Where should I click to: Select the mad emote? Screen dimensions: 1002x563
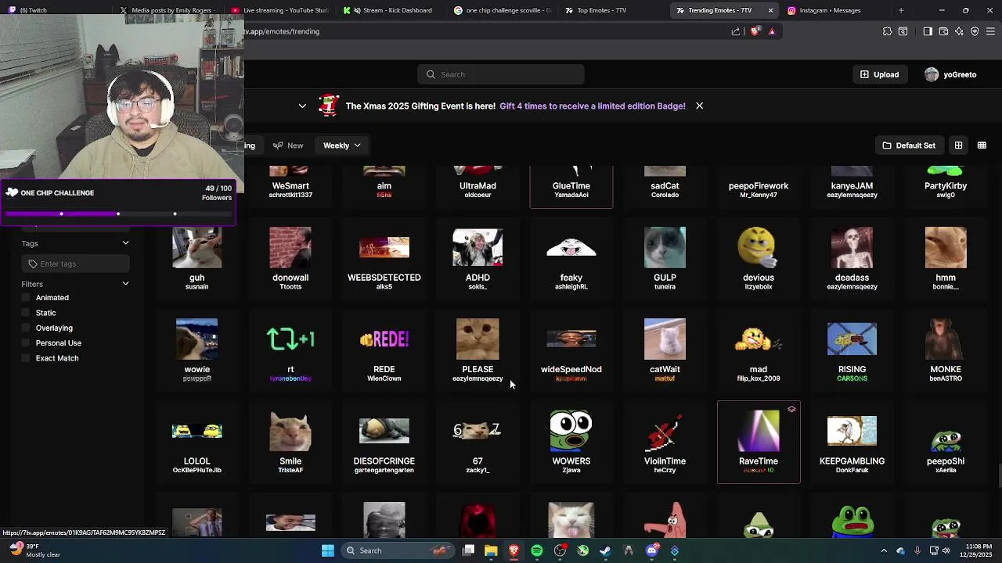[758, 350]
